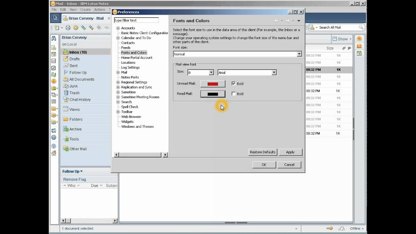Click the key security icon in status bar
The width and height of the screenshot is (416, 234).
[x=330, y=228]
